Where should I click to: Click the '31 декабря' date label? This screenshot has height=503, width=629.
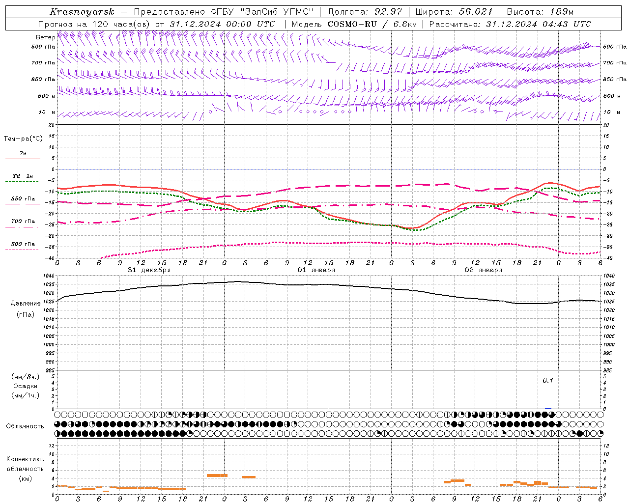click(149, 270)
